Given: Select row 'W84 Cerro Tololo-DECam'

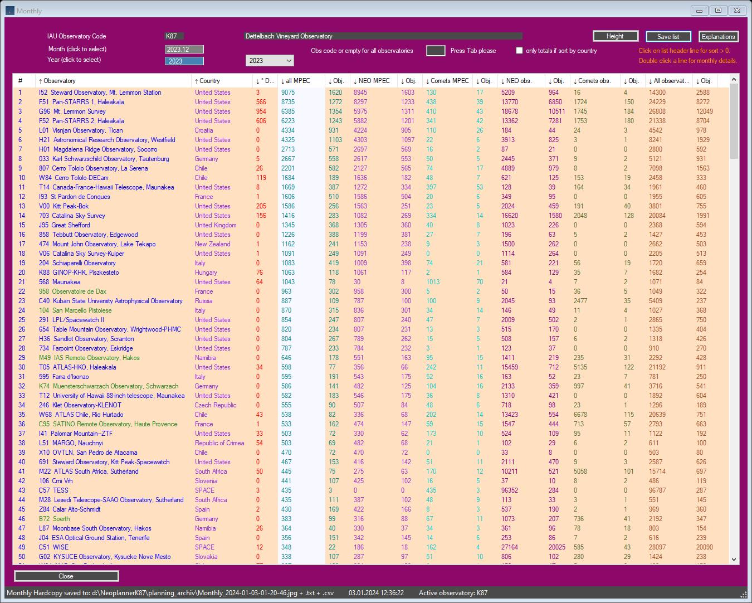Looking at the screenshot, I should 370,178.
